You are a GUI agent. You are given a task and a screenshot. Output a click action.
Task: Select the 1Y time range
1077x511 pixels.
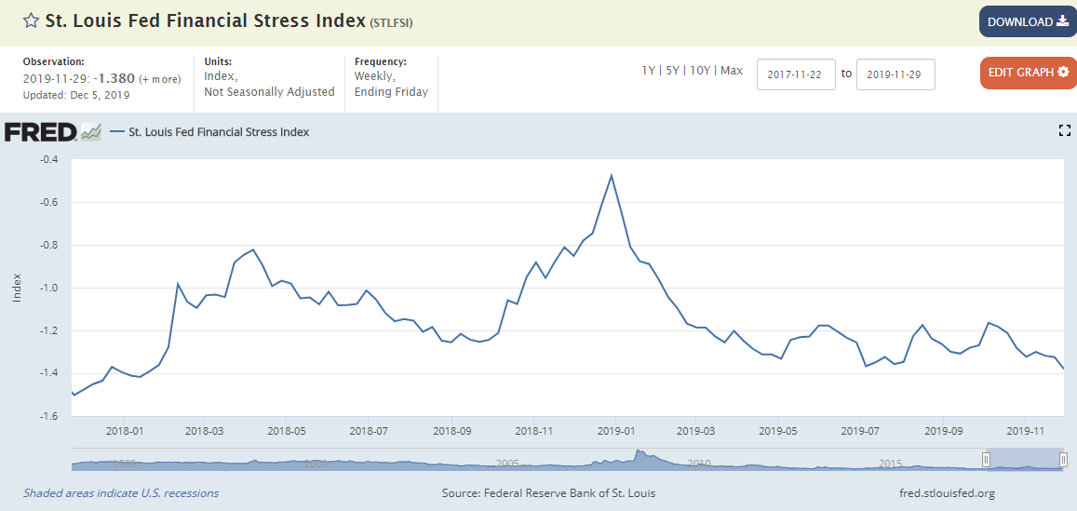649,71
